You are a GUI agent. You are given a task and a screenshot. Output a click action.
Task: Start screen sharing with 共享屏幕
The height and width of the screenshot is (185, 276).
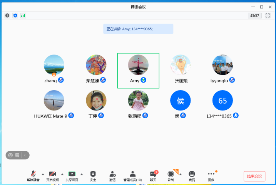(72, 176)
